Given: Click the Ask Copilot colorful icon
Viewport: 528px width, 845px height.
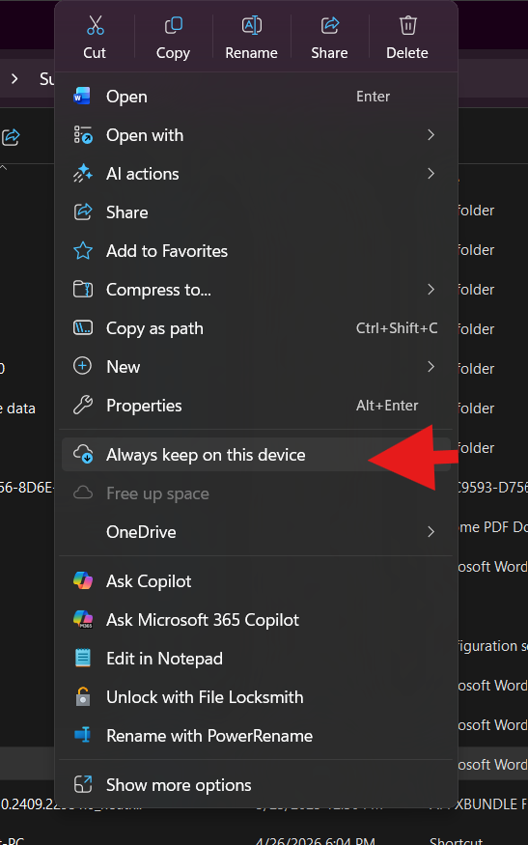Looking at the screenshot, I should coord(82,581).
